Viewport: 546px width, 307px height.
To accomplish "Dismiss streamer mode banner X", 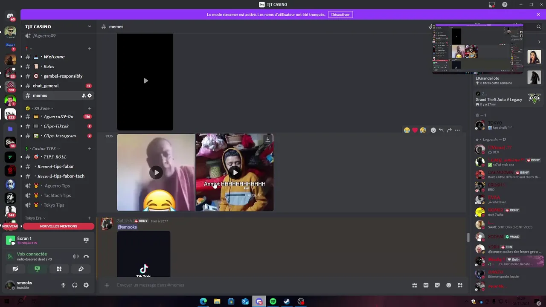I will click(x=538, y=14).
